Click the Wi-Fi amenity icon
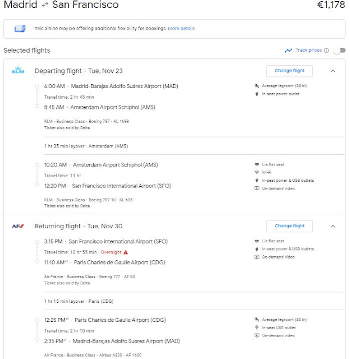Screen dimensions: 350x359 (257, 172)
